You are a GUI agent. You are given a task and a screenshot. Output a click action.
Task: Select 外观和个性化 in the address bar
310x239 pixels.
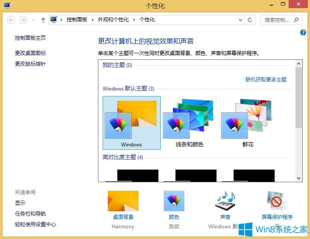113,20
